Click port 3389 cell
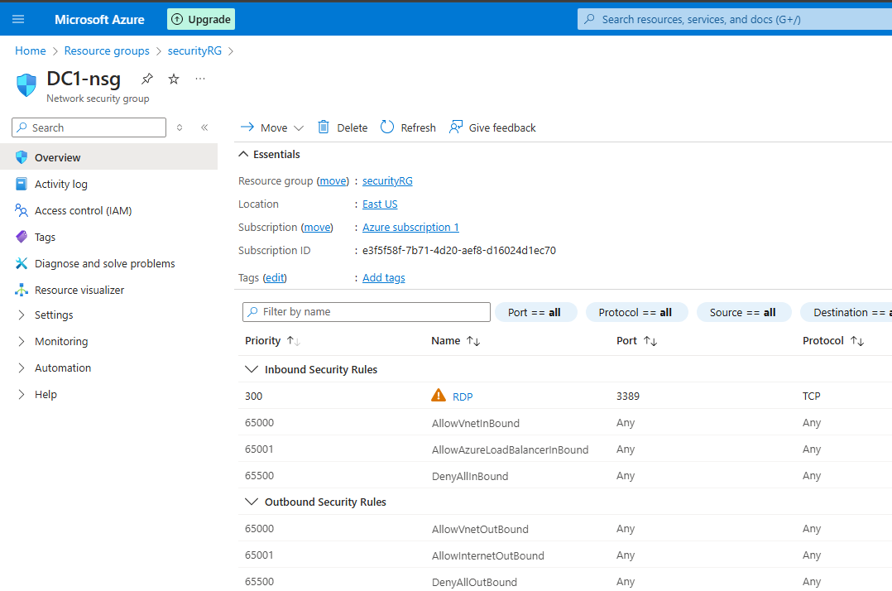 coord(628,396)
